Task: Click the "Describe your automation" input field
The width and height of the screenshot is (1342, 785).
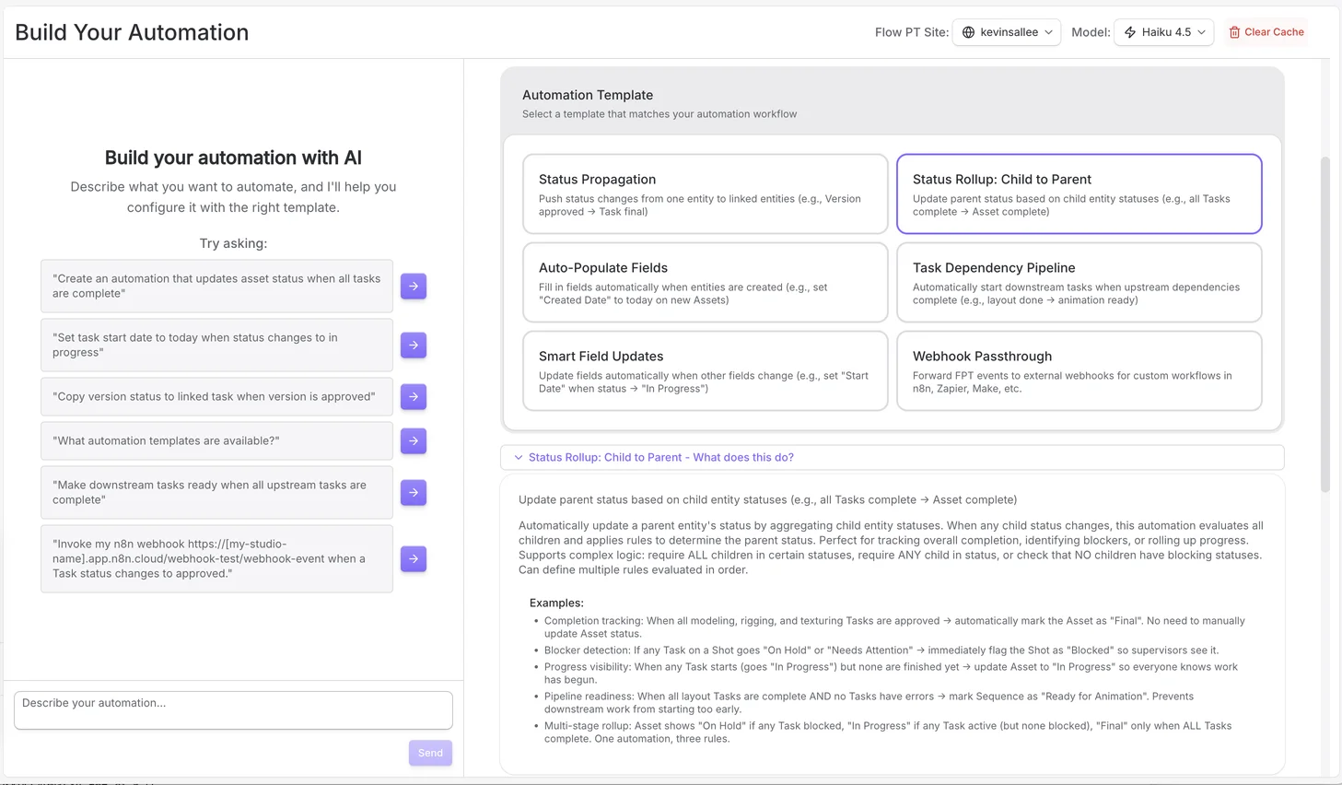Action: click(x=233, y=709)
